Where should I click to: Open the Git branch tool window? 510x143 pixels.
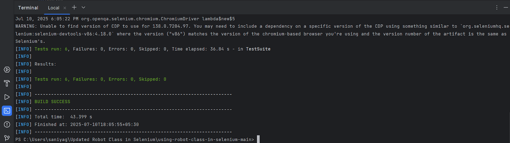[x=7, y=138]
